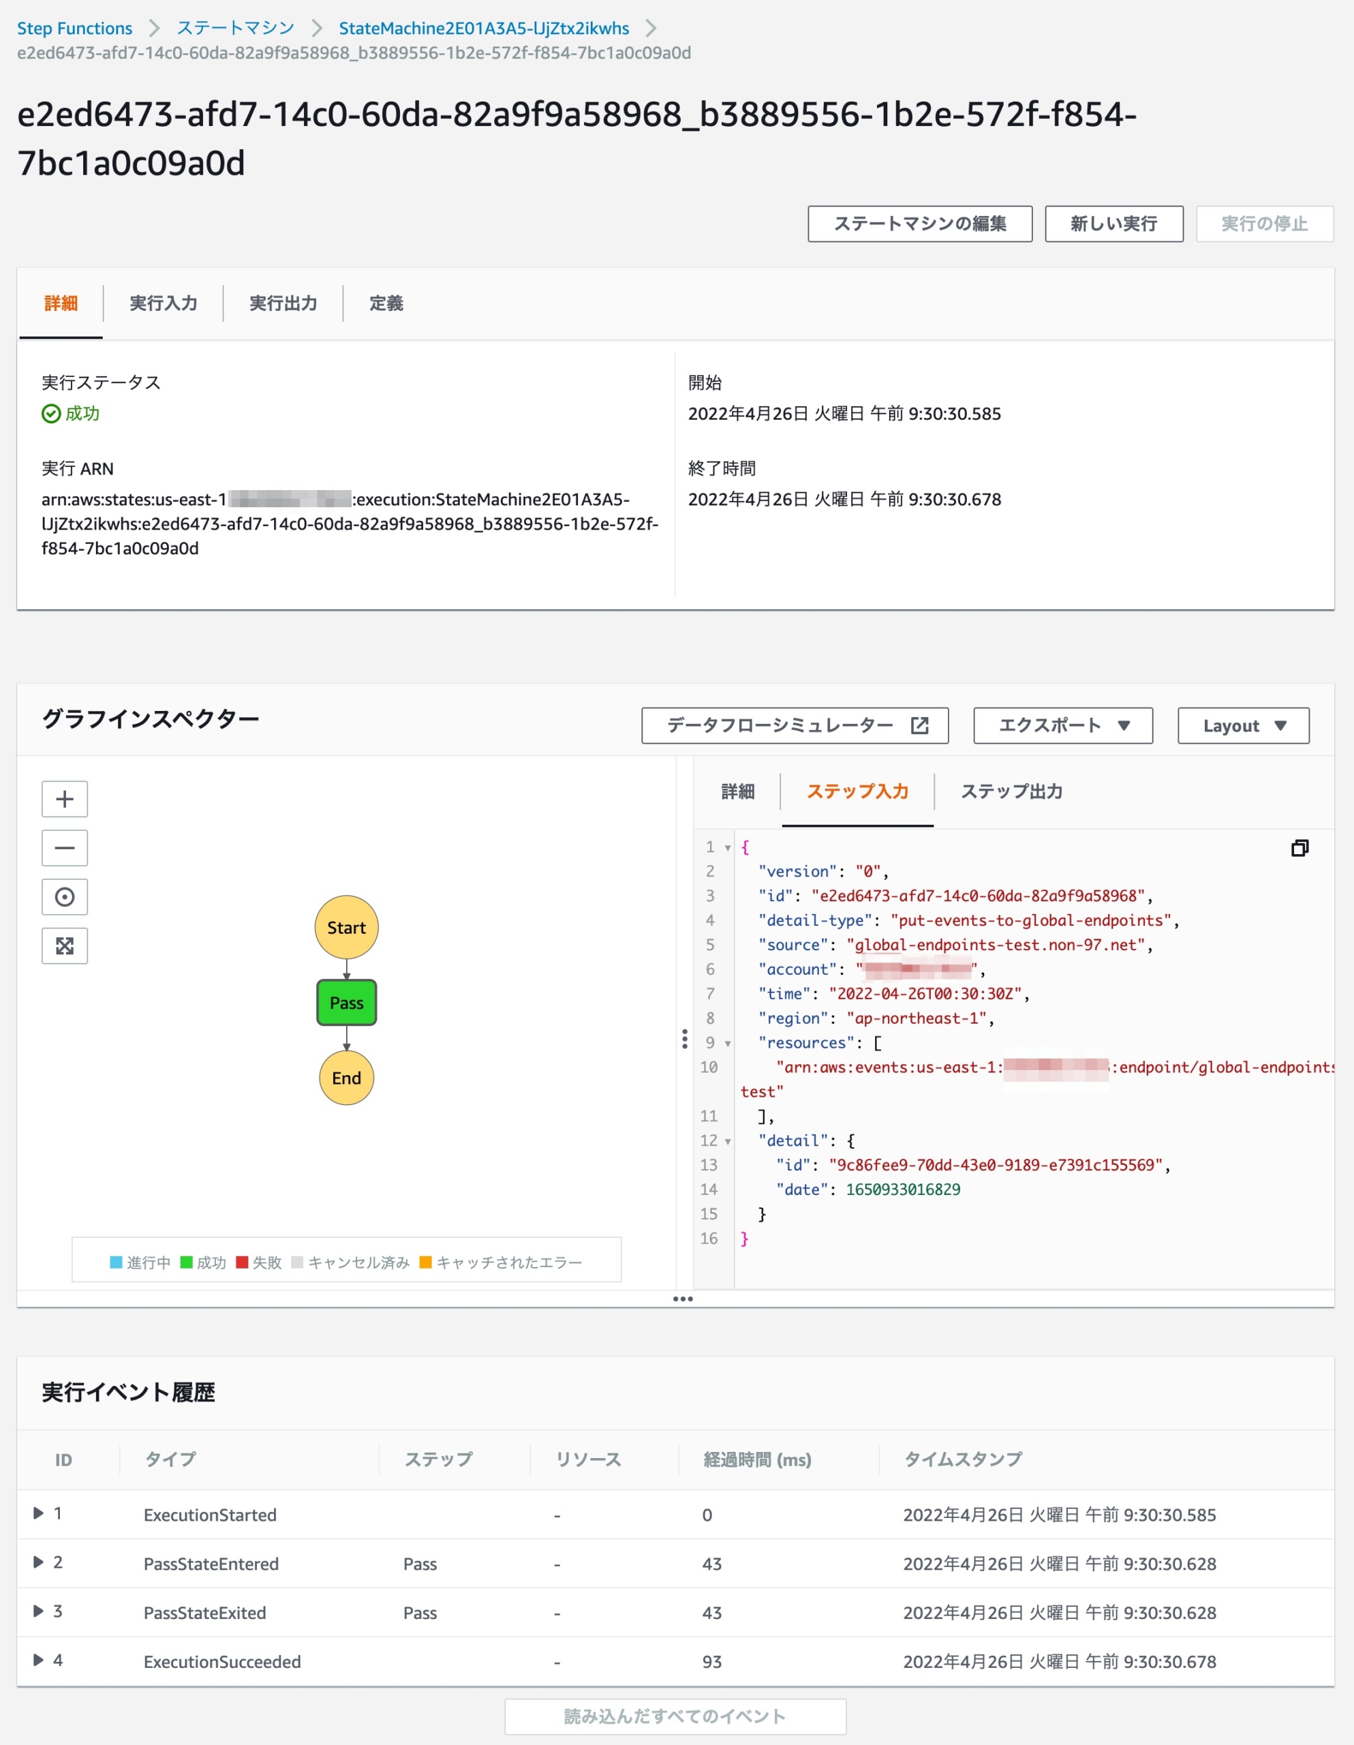Image resolution: width=1354 pixels, height=1745 pixels.
Task: Switch to the 実行出力 tab
Action: 283,303
